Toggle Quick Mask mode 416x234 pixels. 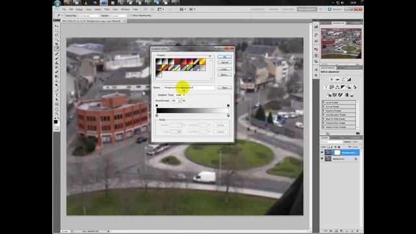click(57, 128)
